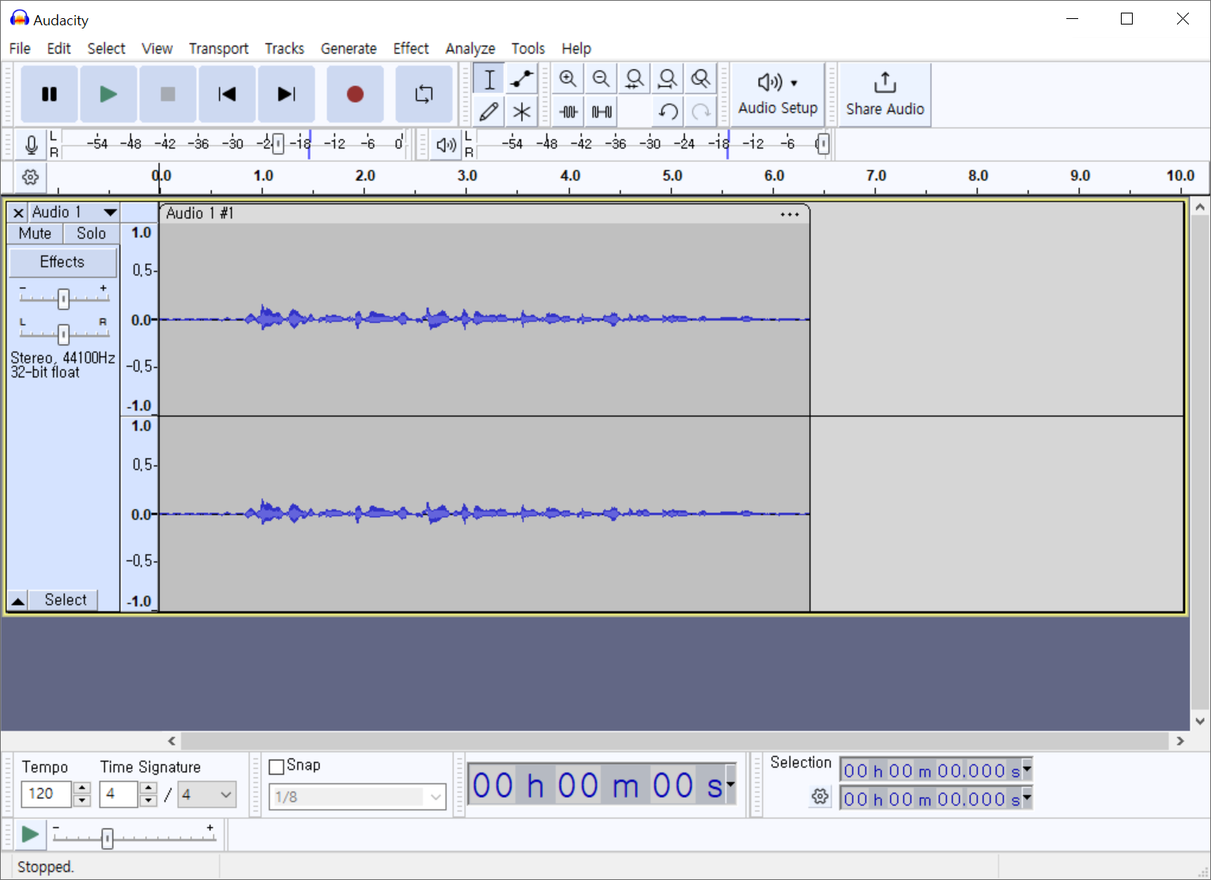Open the track Effects panel
This screenshot has width=1211, height=880.
click(62, 262)
